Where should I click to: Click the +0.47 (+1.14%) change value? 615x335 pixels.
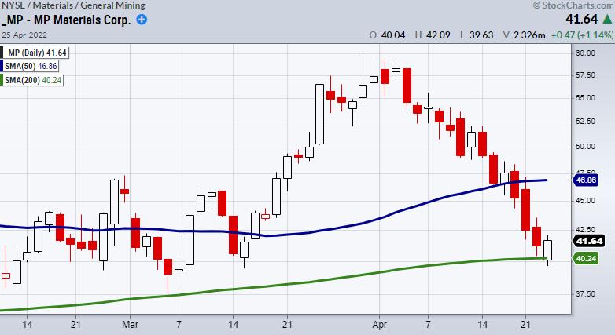(582, 35)
